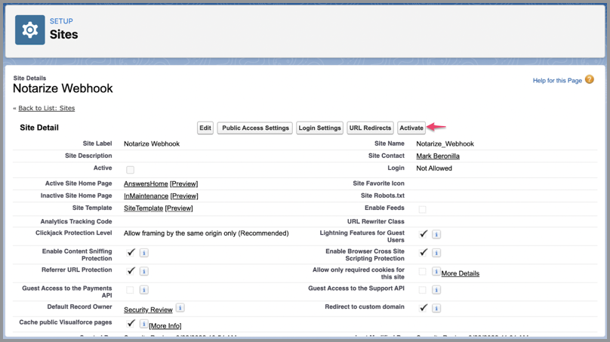The height and width of the screenshot is (342, 610).
Task: Go back to the Sites list
Action: point(46,108)
